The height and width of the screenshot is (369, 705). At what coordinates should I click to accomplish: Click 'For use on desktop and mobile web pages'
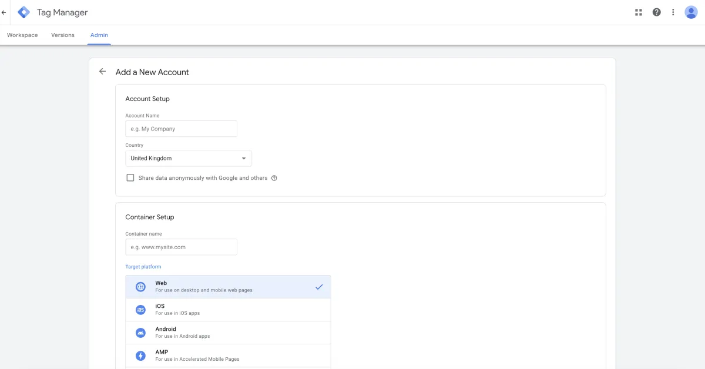click(x=204, y=290)
